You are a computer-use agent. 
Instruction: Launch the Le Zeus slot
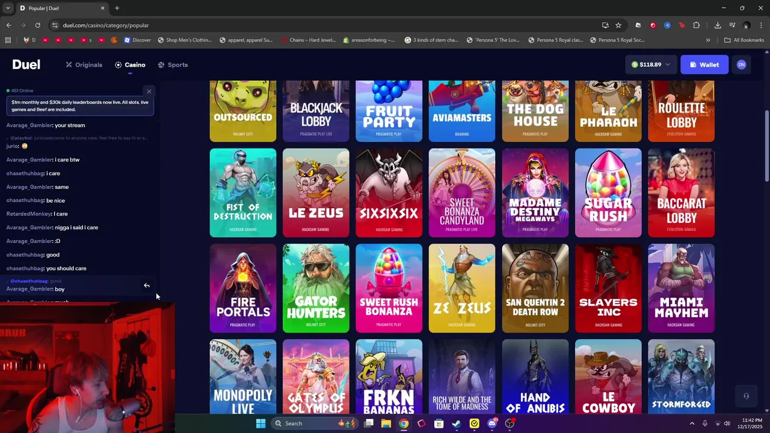point(316,193)
